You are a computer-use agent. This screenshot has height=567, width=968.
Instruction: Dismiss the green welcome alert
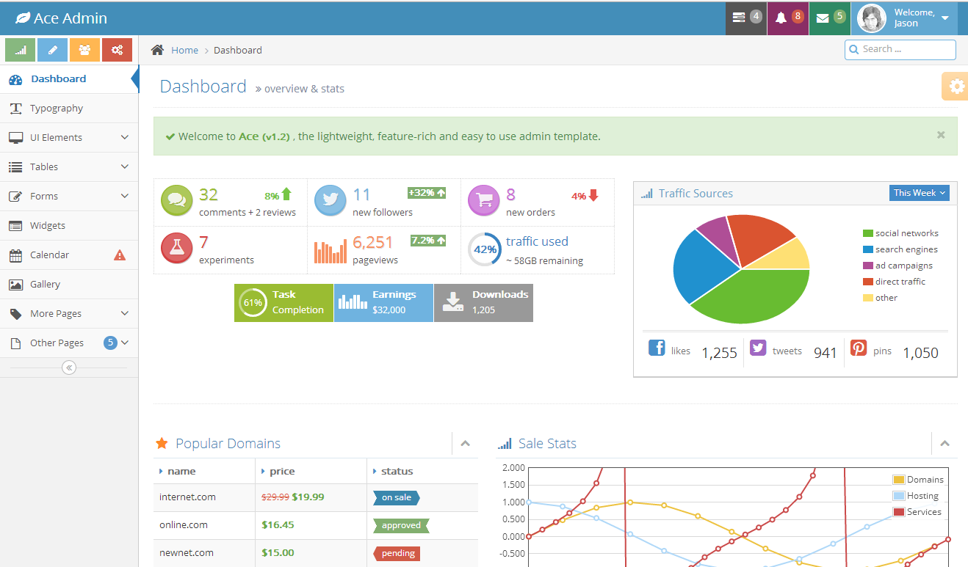point(941,135)
